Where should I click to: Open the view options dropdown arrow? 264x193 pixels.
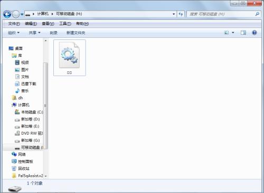click(x=233, y=33)
